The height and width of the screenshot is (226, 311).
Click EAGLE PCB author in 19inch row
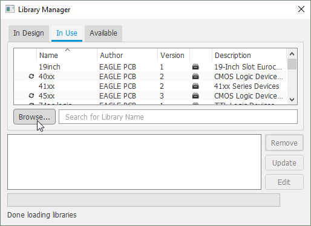pyautogui.click(x=118, y=66)
